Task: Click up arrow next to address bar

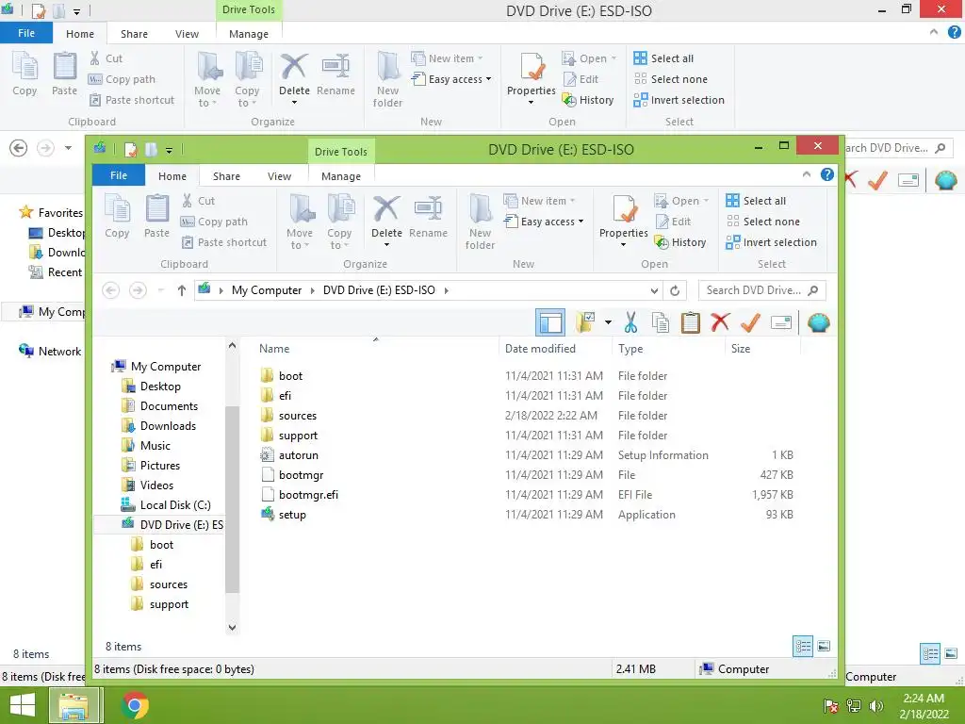Action: 182,290
